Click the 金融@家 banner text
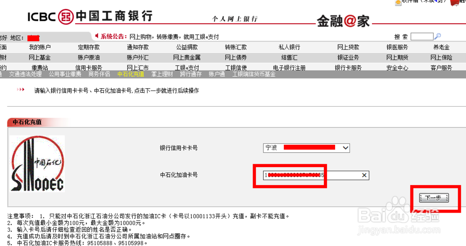Image resolution: width=466 pixels, height=246 pixels. (343, 21)
